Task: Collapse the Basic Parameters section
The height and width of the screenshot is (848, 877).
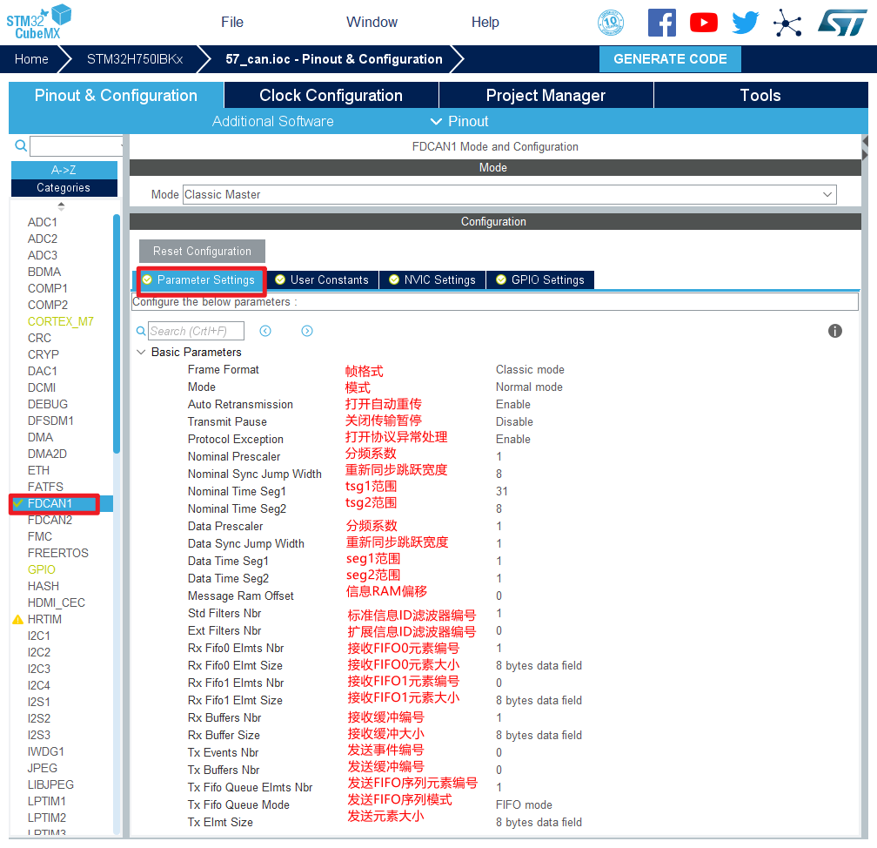Action: (x=141, y=353)
